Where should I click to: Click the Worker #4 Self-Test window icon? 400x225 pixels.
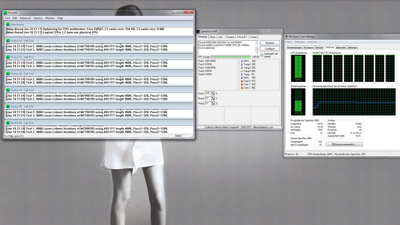coord(8,90)
